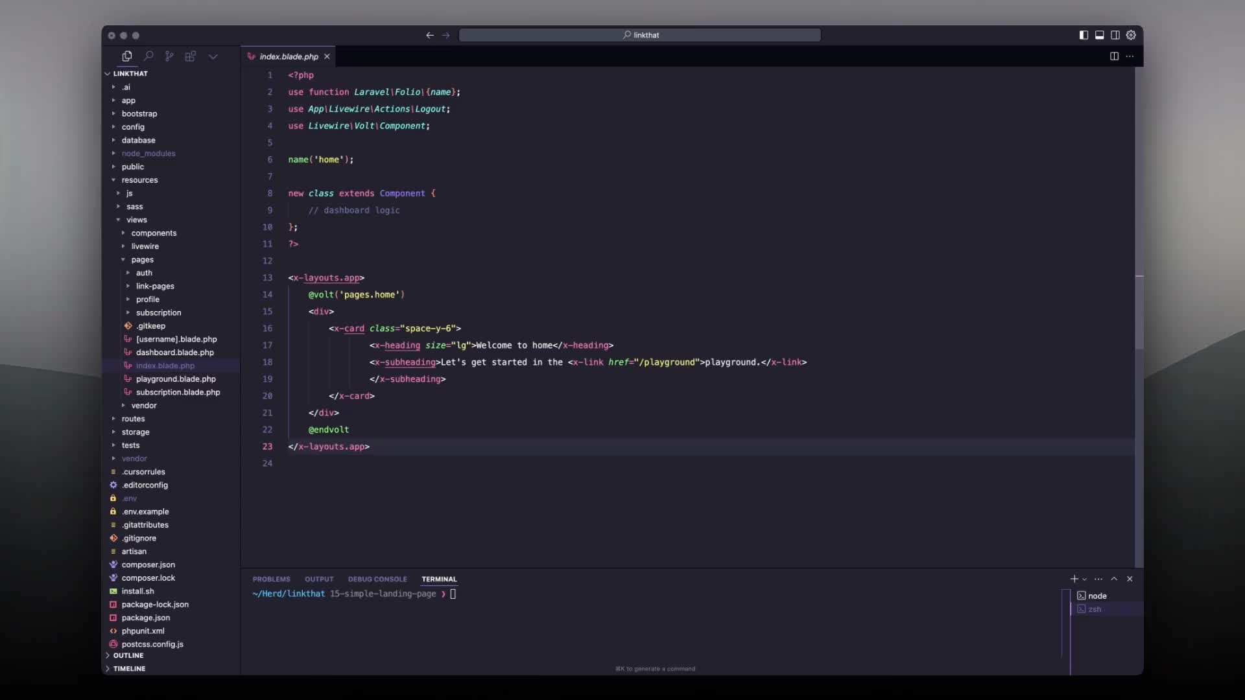Open the install.sh file
1245x700 pixels.
click(137, 591)
